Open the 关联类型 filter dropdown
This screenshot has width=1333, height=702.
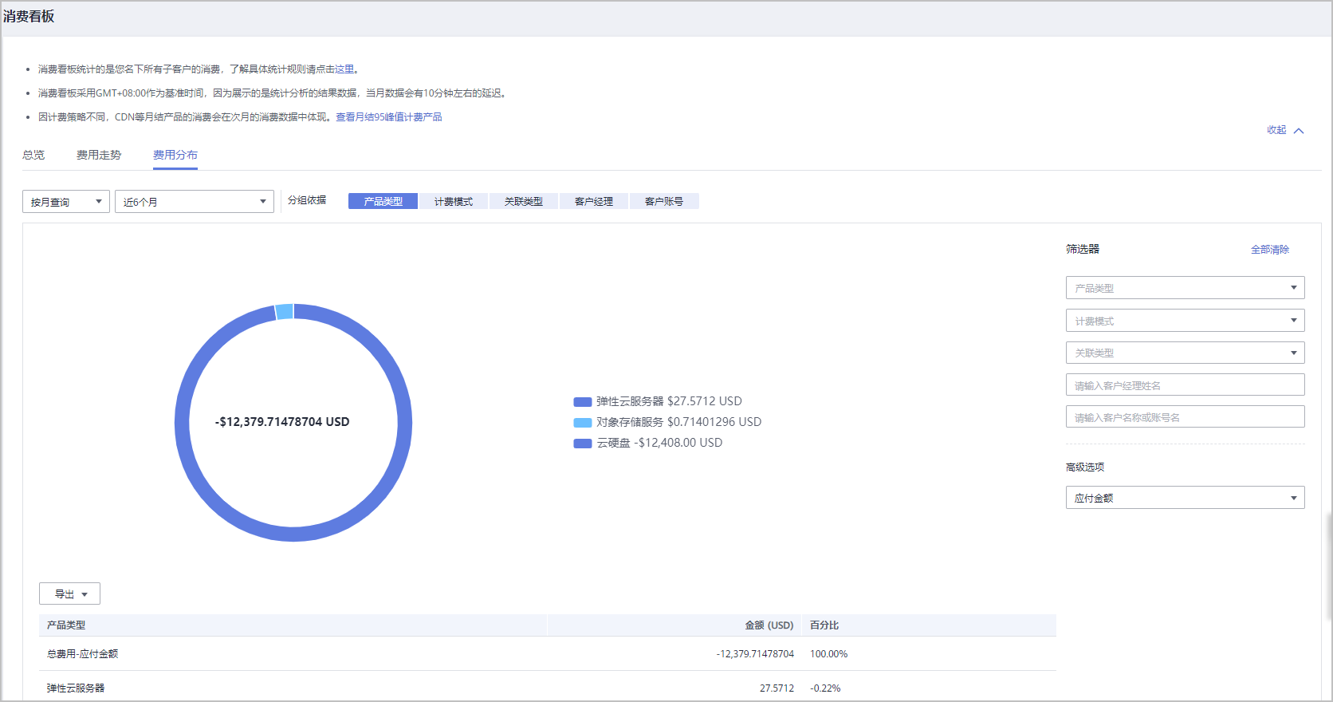click(x=1184, y=353)
